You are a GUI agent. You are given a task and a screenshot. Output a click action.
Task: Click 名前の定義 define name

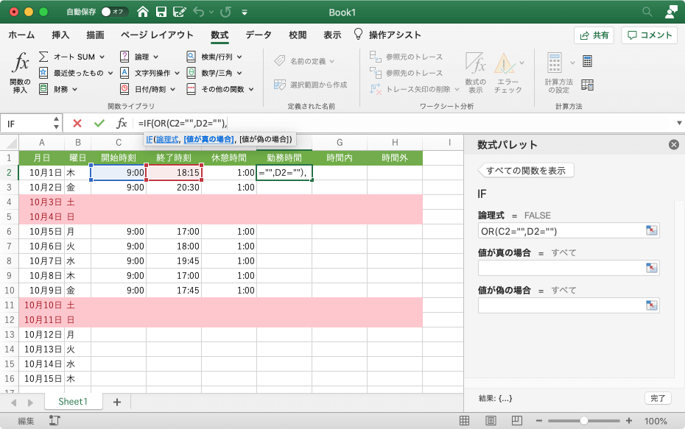pyautogui.click(x=304, y=61)
